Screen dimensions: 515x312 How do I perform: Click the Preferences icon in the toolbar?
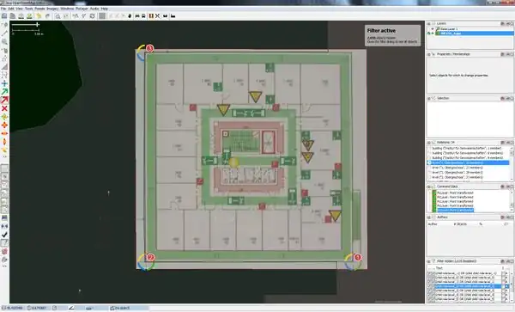93,15
